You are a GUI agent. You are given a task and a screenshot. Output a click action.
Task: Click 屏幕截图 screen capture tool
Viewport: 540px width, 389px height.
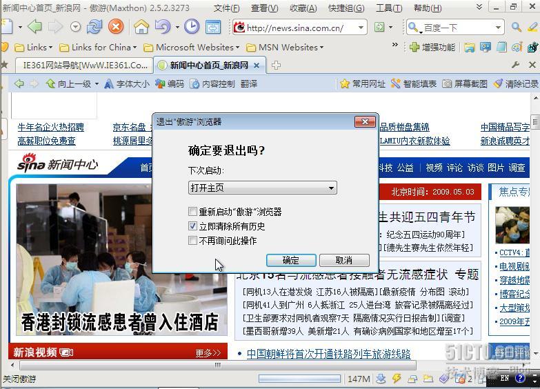pyautogui.click(x=465, y=83)
